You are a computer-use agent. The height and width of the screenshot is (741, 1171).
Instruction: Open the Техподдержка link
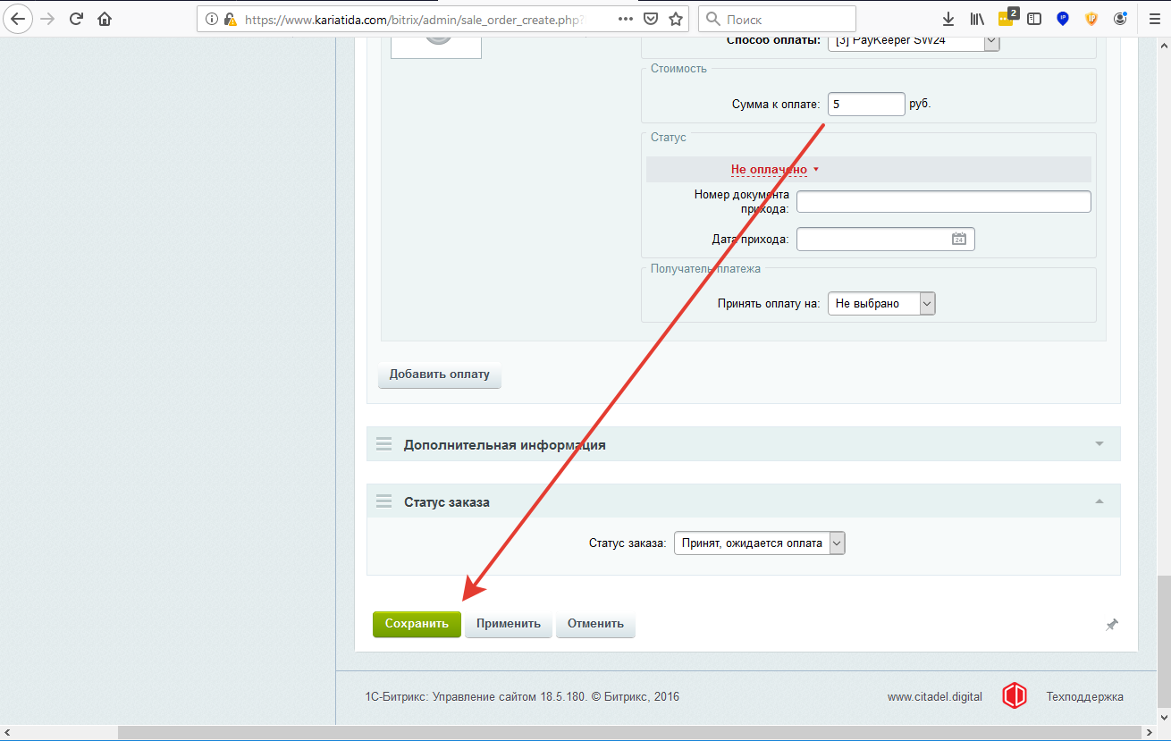[1084, 697]
